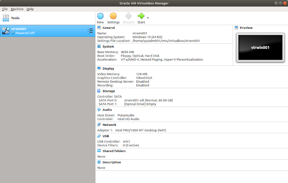Open the File menu
This screenshot has width=288, height=183.
tap(5, 9)
